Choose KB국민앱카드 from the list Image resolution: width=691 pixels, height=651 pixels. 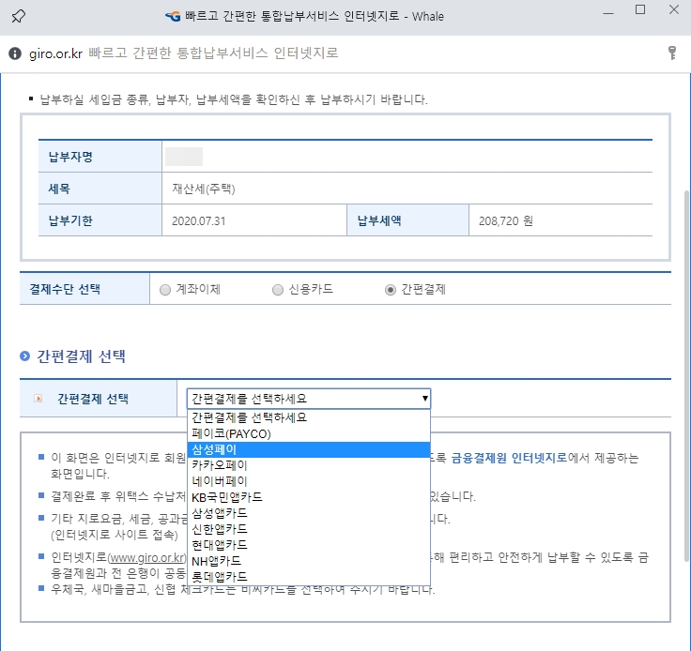pos(309,497)
